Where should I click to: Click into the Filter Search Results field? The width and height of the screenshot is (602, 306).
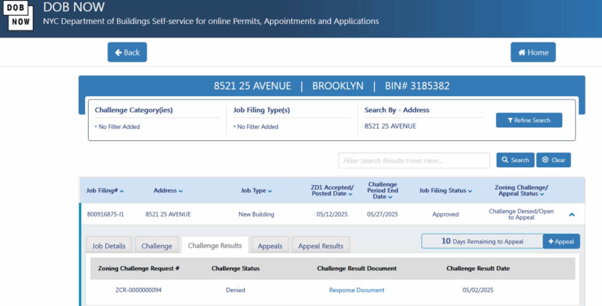coord(414,160)
